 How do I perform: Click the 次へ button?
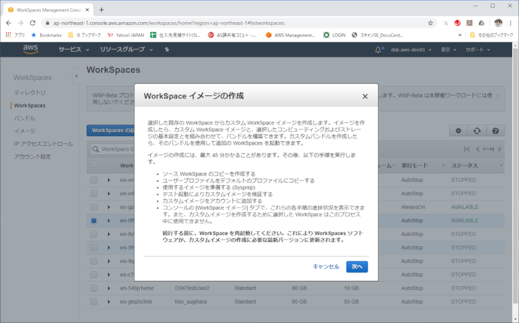pos(356,266)
